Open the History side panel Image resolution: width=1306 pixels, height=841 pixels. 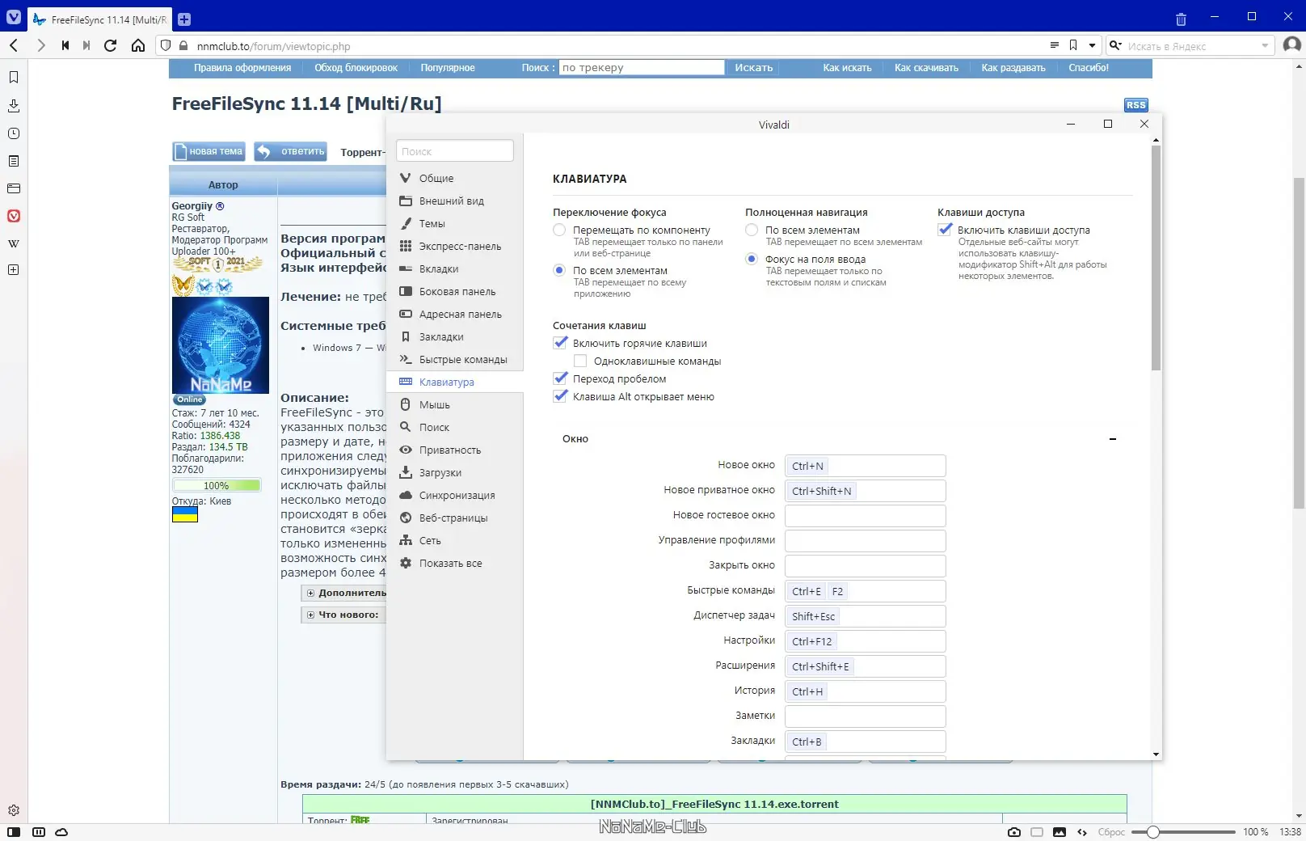pyautogui.click(x=14, y=133)
